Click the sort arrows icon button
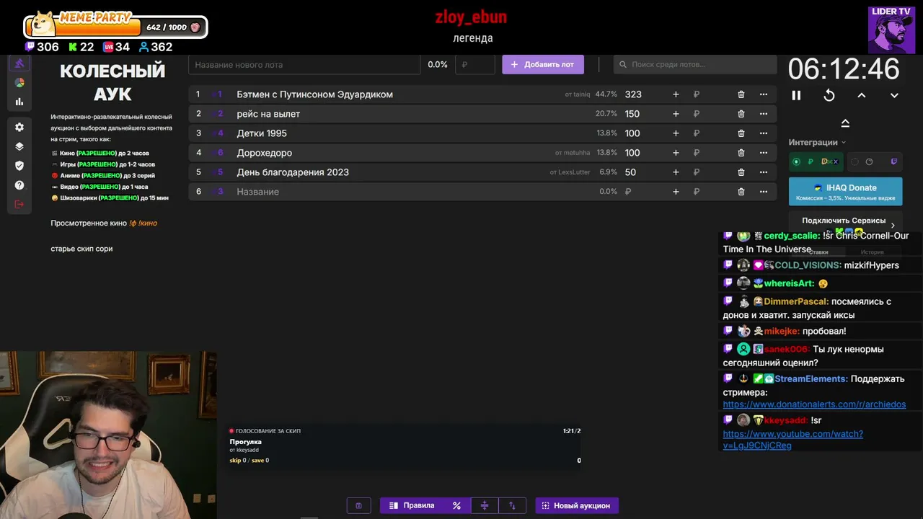Image resolution: width=923 pixels, height=519 pixels. [x=513, y=505]
